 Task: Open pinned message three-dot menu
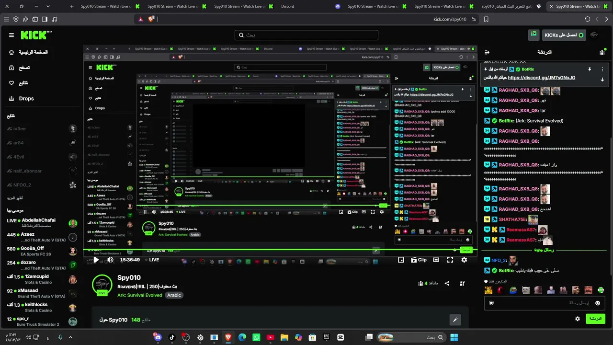point(602,69)
